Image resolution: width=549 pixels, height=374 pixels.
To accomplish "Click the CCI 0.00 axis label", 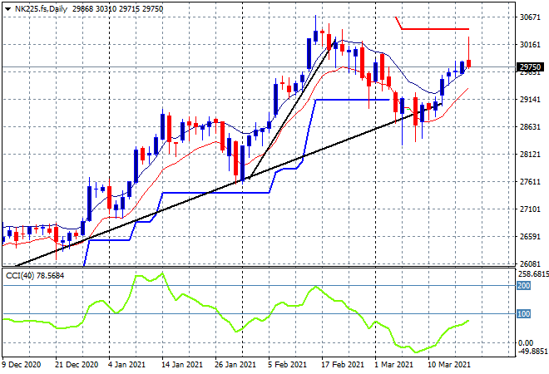I will [x=526, y=343].
